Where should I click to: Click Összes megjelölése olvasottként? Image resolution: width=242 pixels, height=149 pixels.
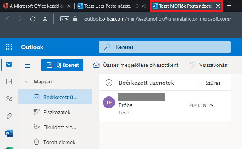pos(135,65)
